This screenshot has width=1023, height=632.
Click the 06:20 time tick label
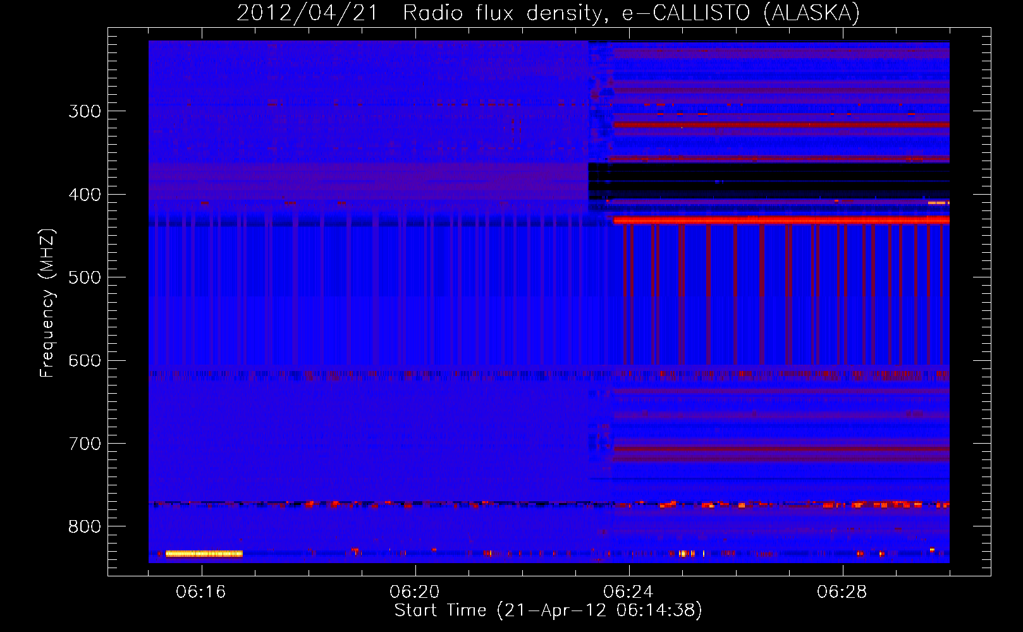pyautogui.click(x=415, y=592)
